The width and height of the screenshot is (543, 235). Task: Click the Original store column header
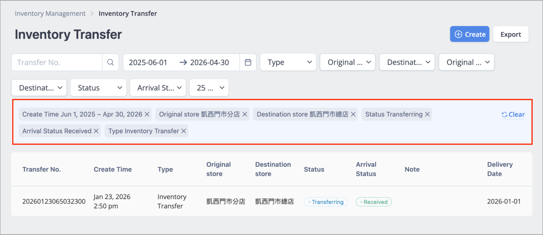point(218,169)
